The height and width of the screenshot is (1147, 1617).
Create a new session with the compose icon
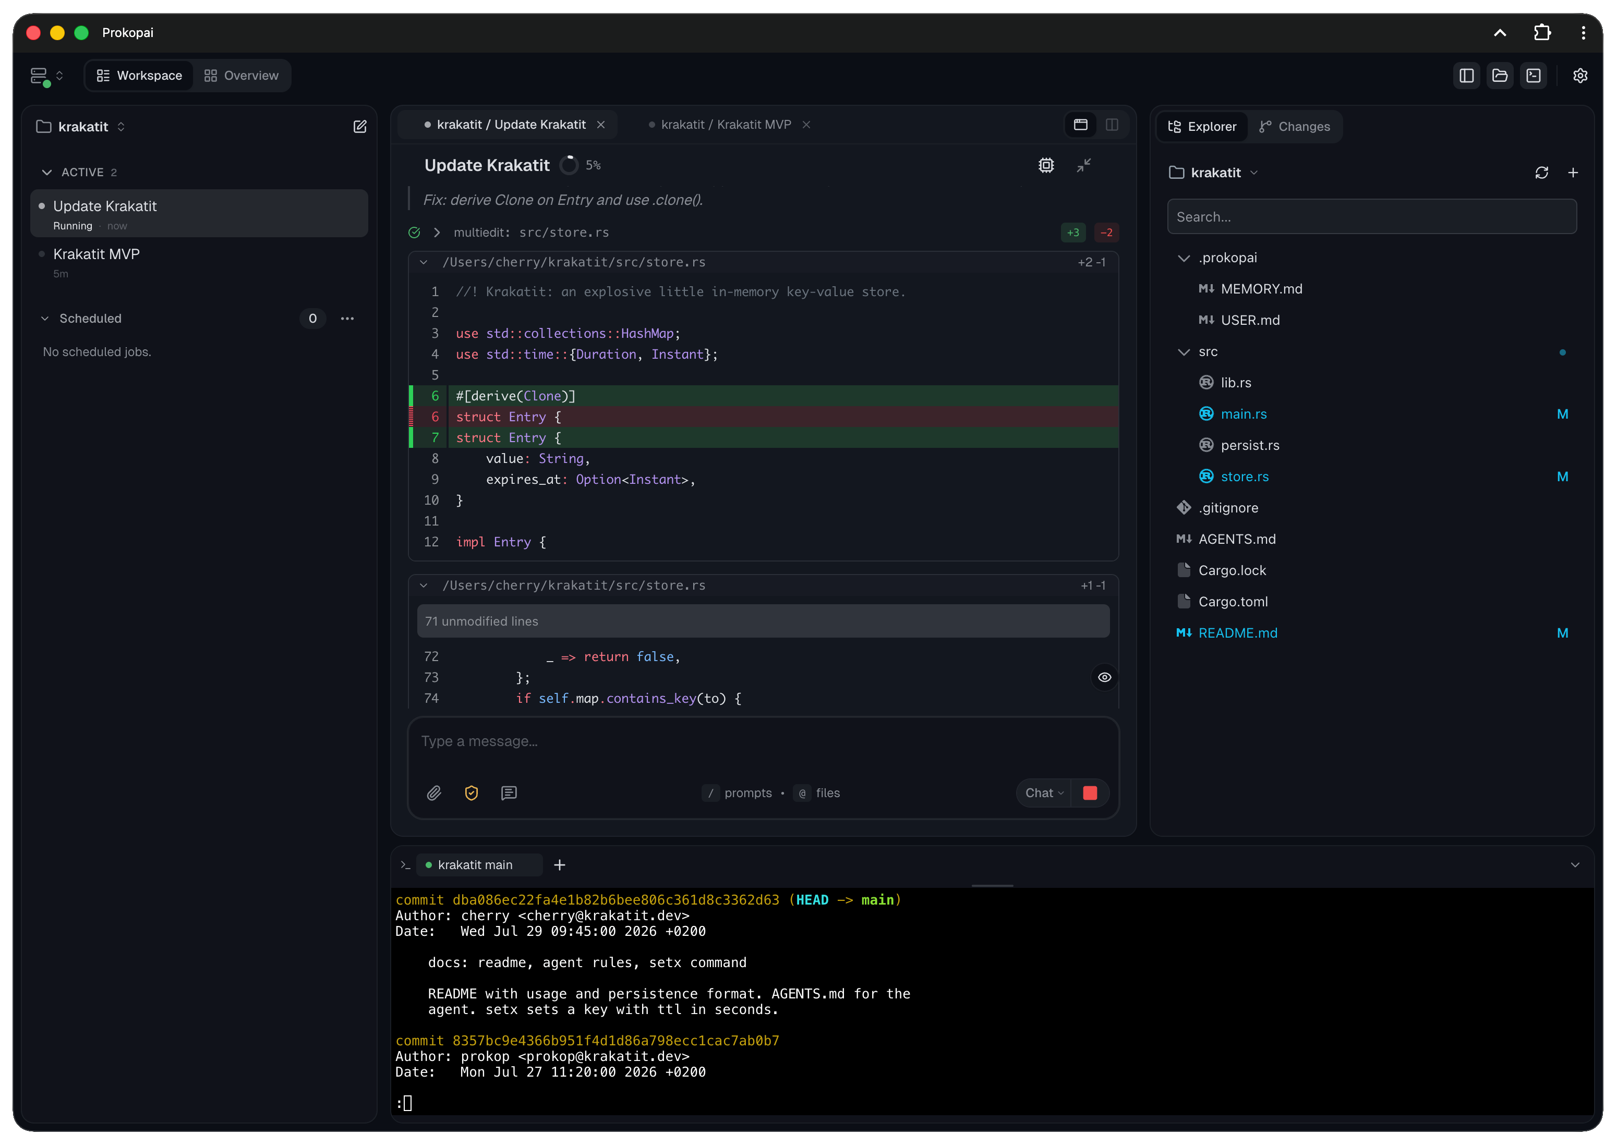point(359,126)
